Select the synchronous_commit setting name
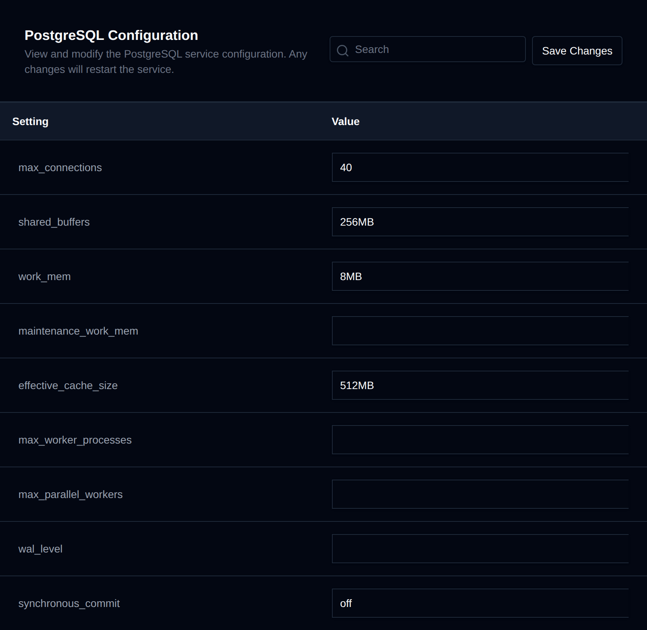This screenshot has width=647, height=630. coord(69,604)
